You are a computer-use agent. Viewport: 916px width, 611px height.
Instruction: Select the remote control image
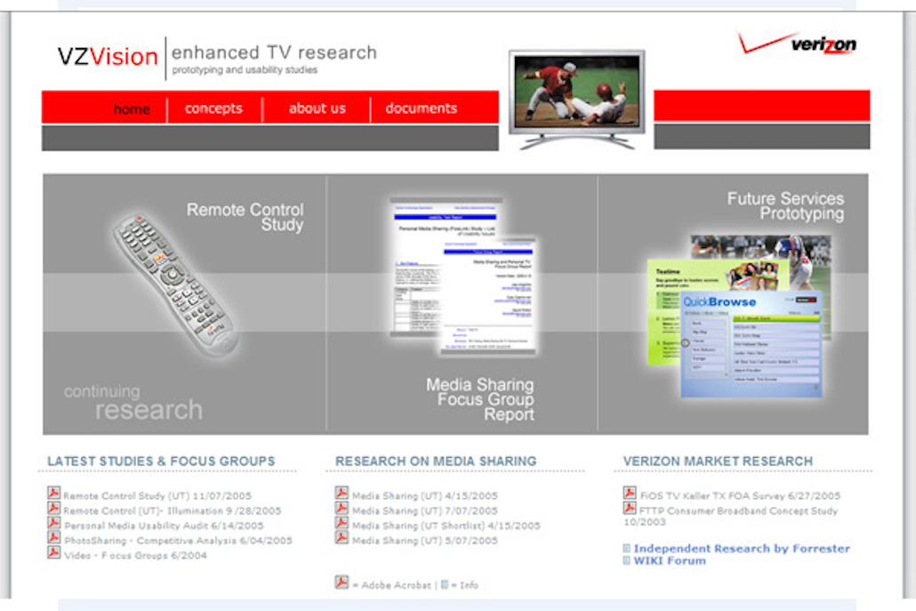tap(174, 281)
